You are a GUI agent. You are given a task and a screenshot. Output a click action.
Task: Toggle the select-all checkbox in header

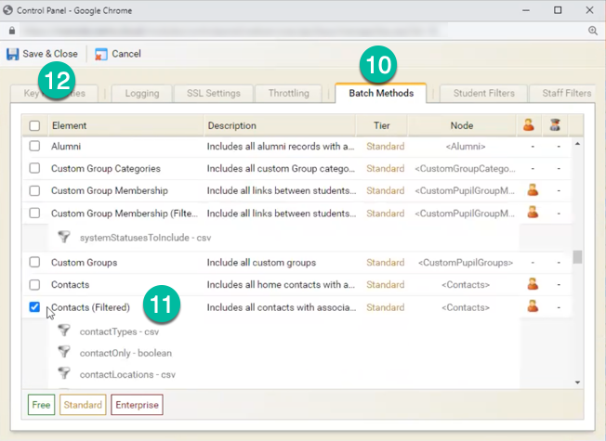click(x=34, y=125)
